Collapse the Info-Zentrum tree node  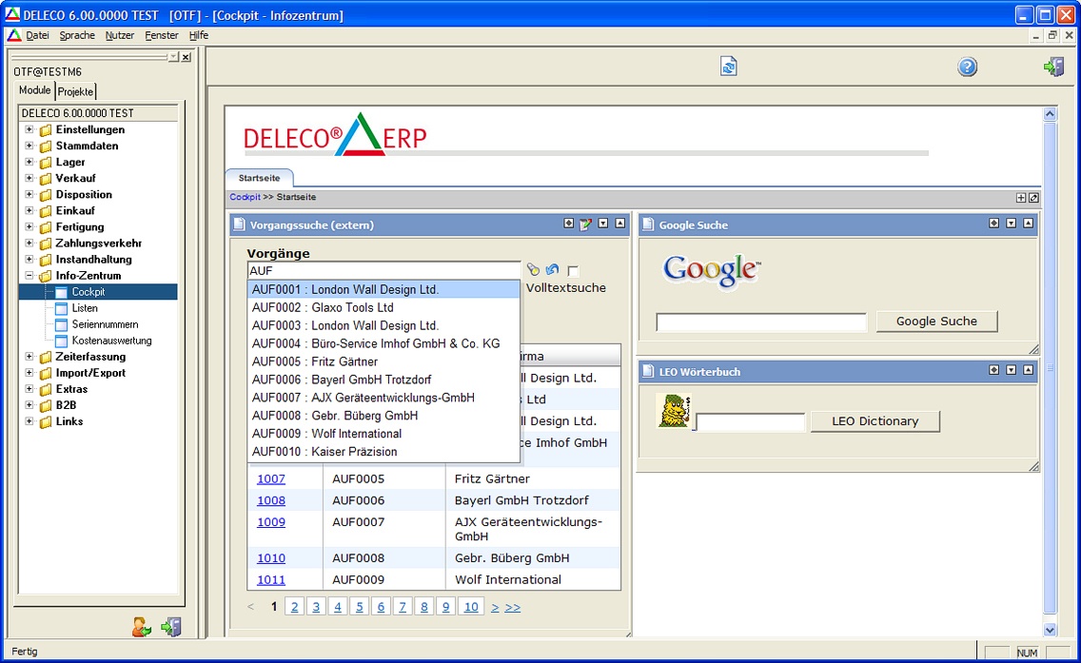[x=29, y=276]
